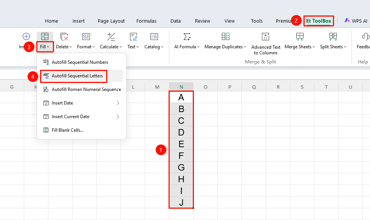The height and width of the screenshot is (220, 370).
Task: Open the Format dropdown menu
Action: point(86,47)
